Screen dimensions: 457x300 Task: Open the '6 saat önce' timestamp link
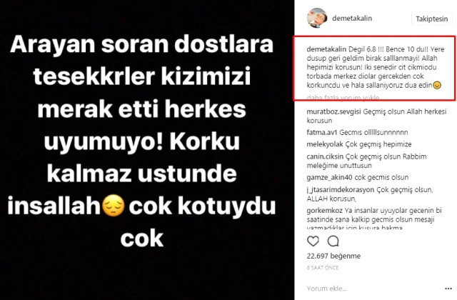coord(323,268)
